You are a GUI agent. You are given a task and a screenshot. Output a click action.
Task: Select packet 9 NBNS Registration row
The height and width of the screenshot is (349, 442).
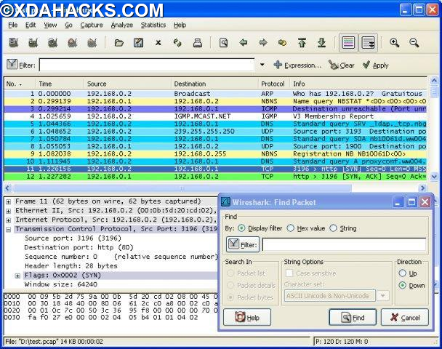[x=215, y=154]
